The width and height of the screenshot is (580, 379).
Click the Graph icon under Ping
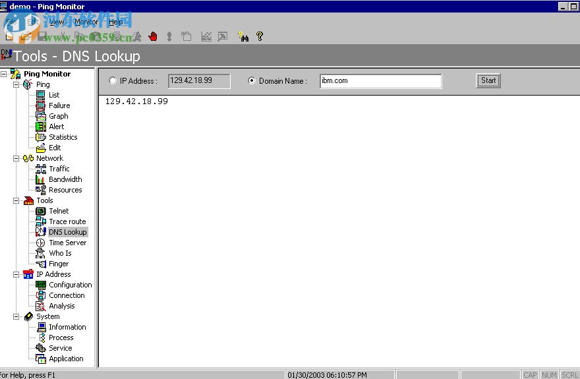pos(41,116)
